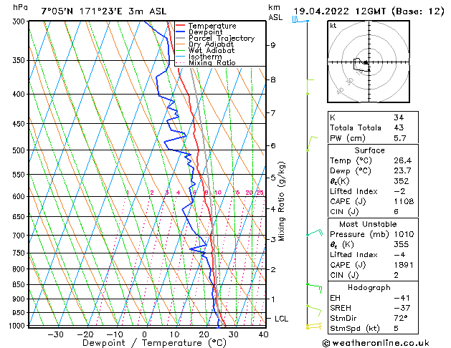Image resolution: width=451 pixels, height=348 pixels.
Task: Click the StmDir value 72°
Action: pyautogui.click(x=401, y=318)
